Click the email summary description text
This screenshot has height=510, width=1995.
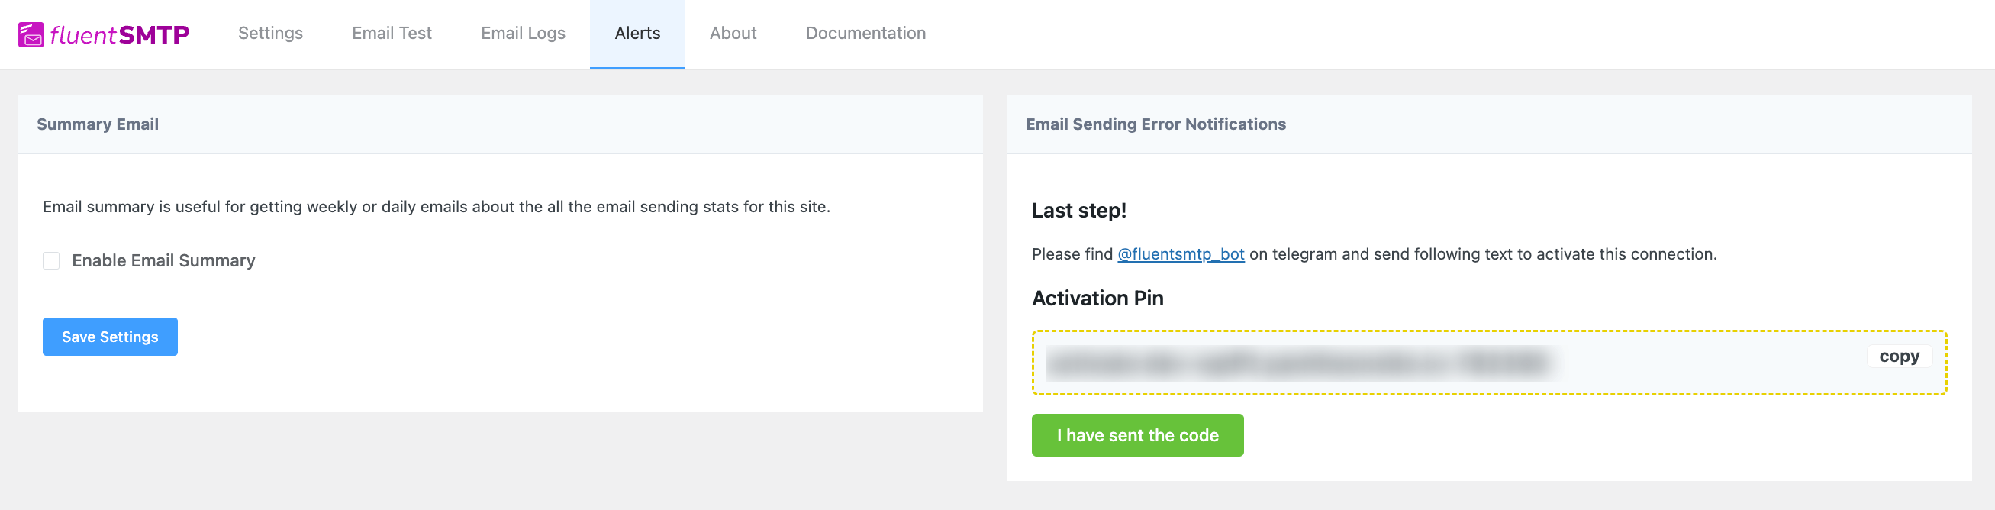pos(436,207)
